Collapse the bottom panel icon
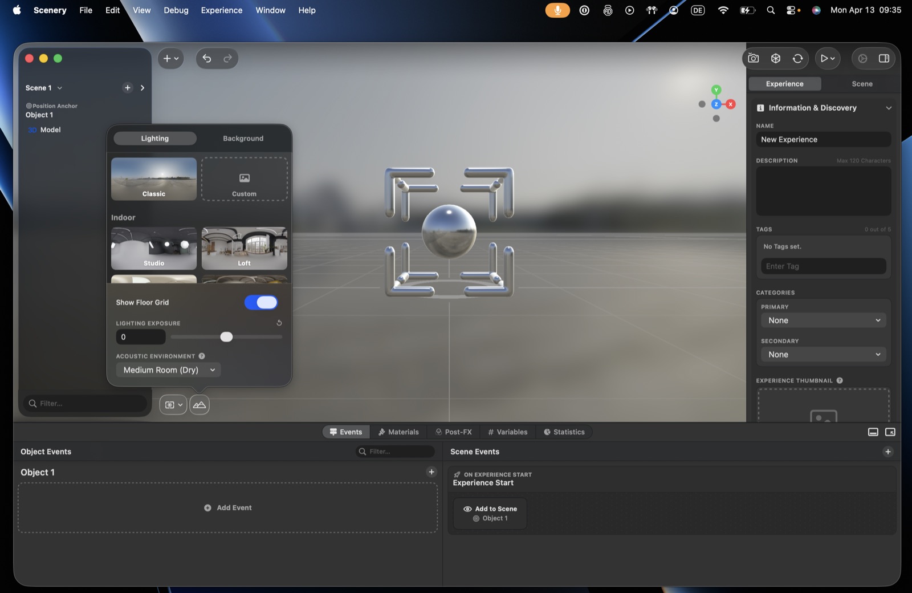Viewport: 912px width, 593px height. pos(873,432)
